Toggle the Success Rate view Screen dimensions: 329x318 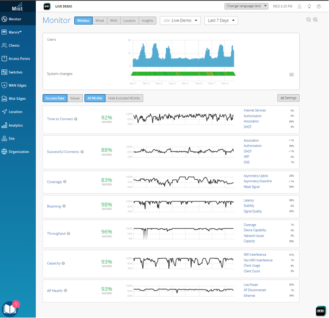pos(55,98)
